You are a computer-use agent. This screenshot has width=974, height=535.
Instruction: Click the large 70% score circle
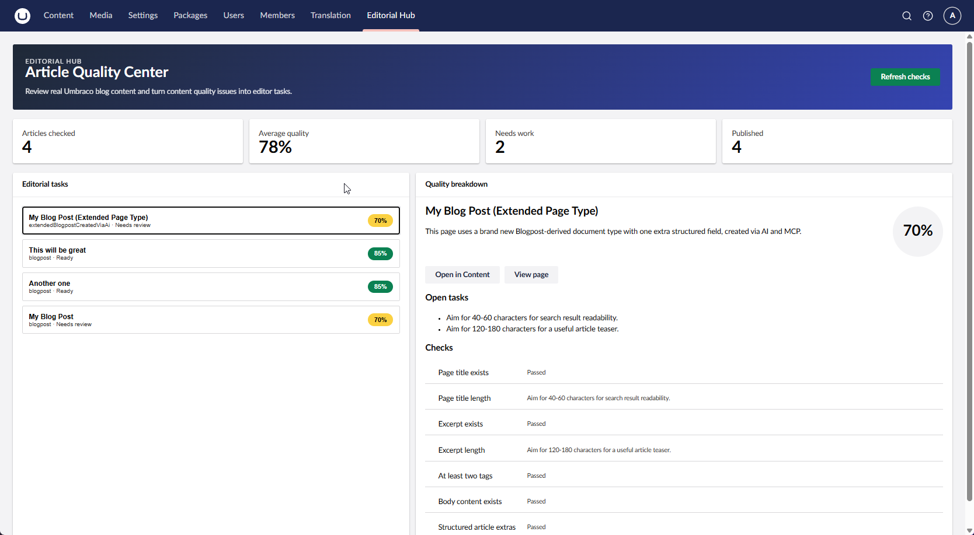pyautogui.click(x=918, y=231)
